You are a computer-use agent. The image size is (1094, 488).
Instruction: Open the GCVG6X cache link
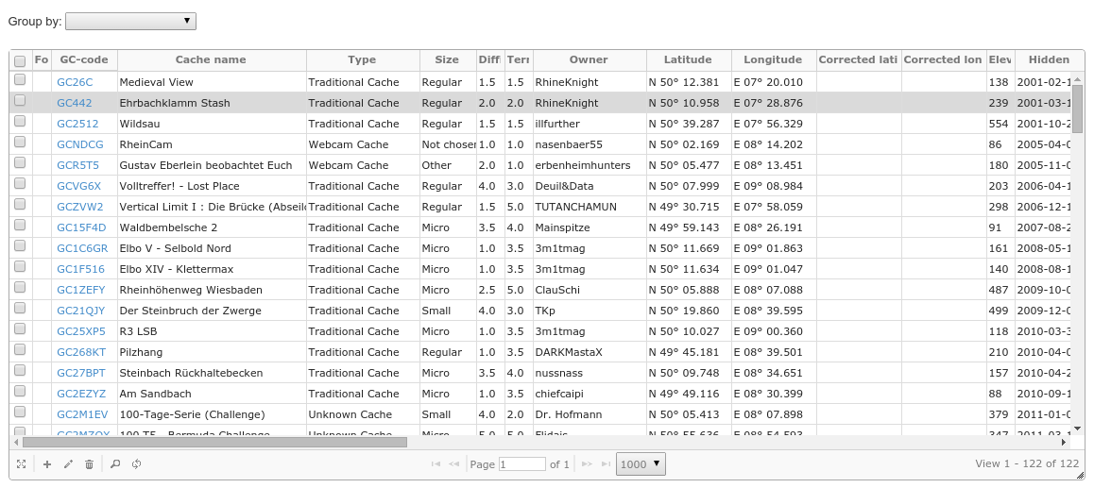(78, 186)
